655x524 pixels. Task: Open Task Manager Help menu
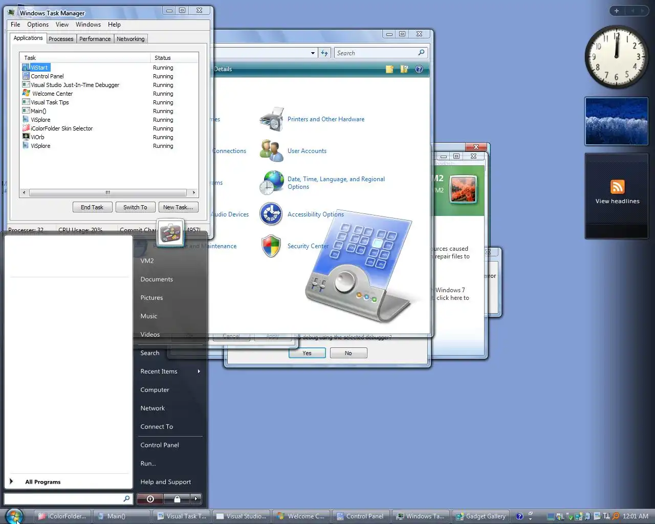[x=114, y=25]
